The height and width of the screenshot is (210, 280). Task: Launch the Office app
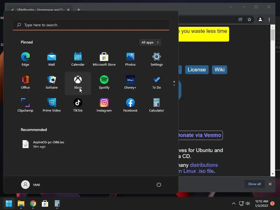(25, 82)
